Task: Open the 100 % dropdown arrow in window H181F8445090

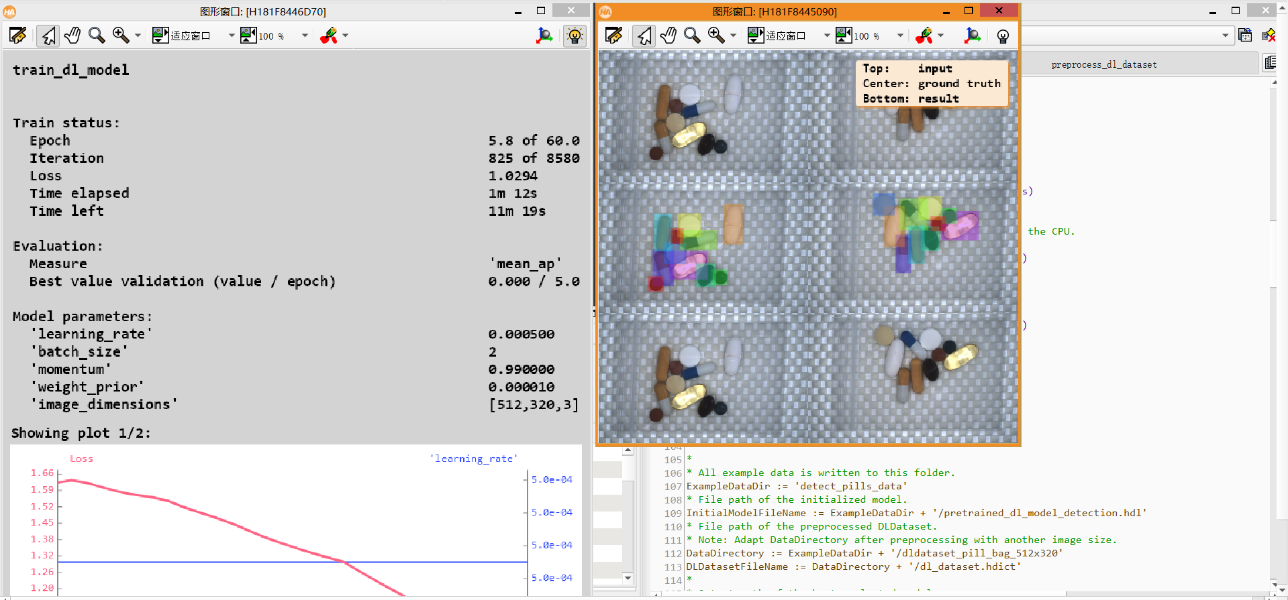Action: (900, 36)
